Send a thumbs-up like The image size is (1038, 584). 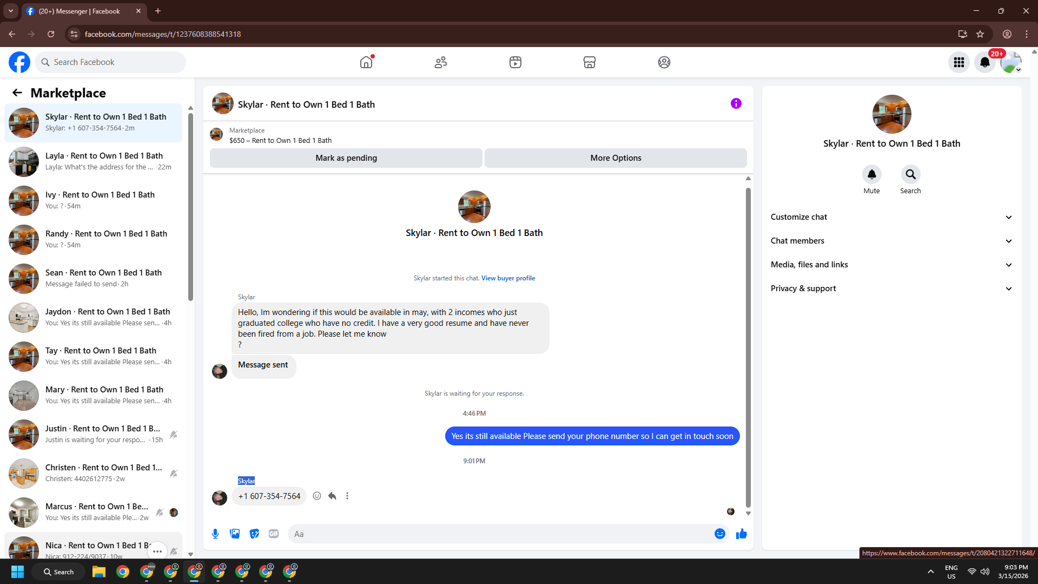pyautogui.click(x=741, y=534)
